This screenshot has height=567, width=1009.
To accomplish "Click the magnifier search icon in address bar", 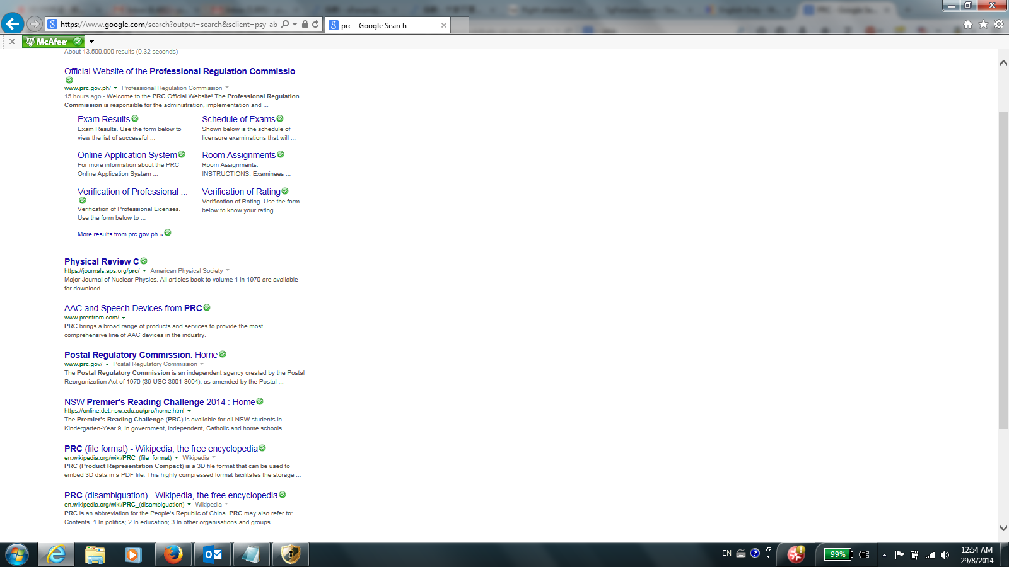I will 285,25.
